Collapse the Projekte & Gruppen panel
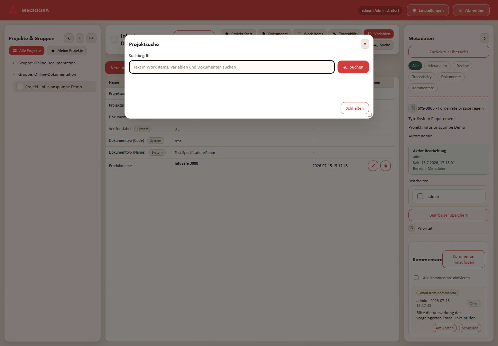Screen dimensions: 498x346 [x=69, y=38]
